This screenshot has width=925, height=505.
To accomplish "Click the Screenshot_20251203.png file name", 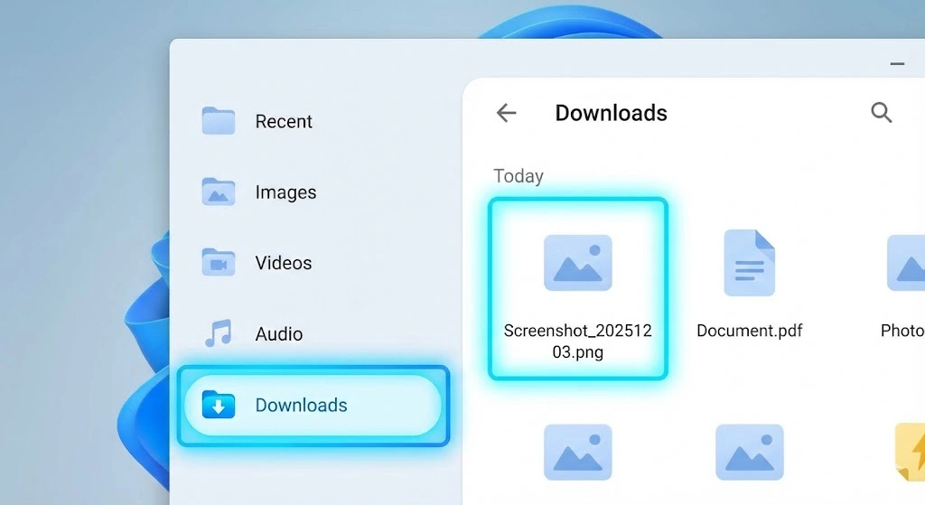I will (x=577, y=341).
